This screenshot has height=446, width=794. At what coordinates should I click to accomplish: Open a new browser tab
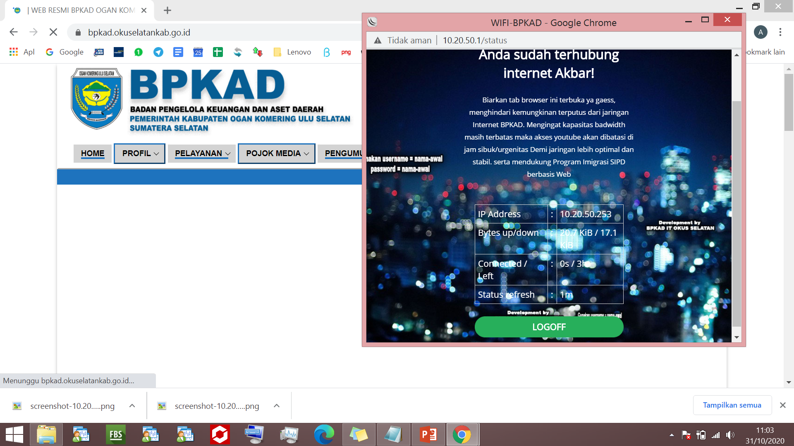click(167, 10)
